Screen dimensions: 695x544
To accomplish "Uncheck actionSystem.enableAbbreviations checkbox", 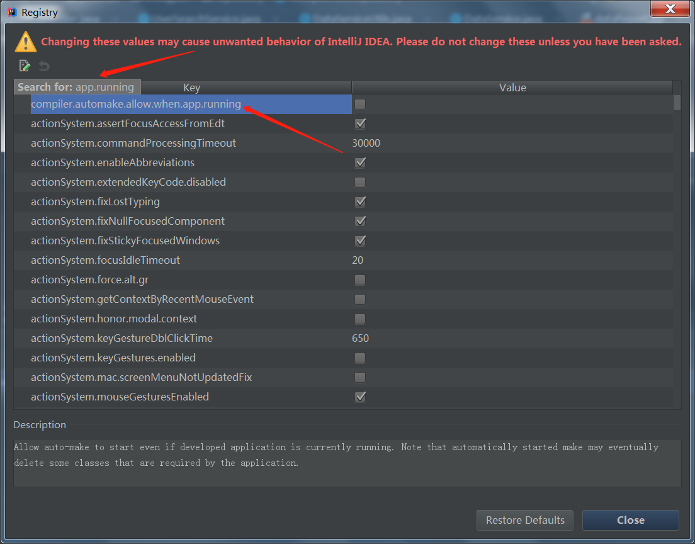I will coord(360,162).
